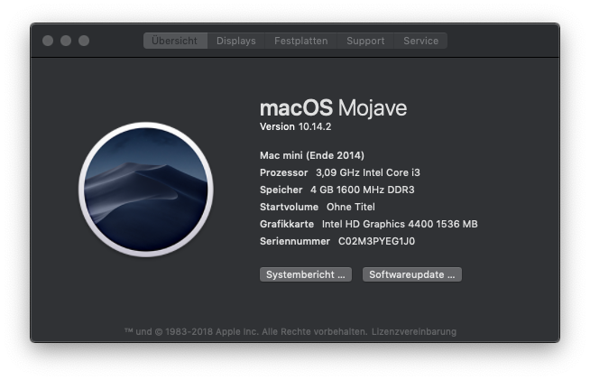
Task: Switch to the Displays tab
Action: 236,41
